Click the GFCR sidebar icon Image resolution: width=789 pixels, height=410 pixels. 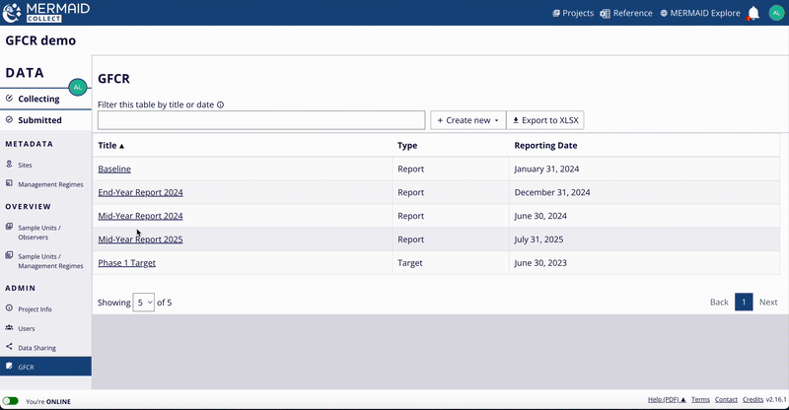[9, 367]
